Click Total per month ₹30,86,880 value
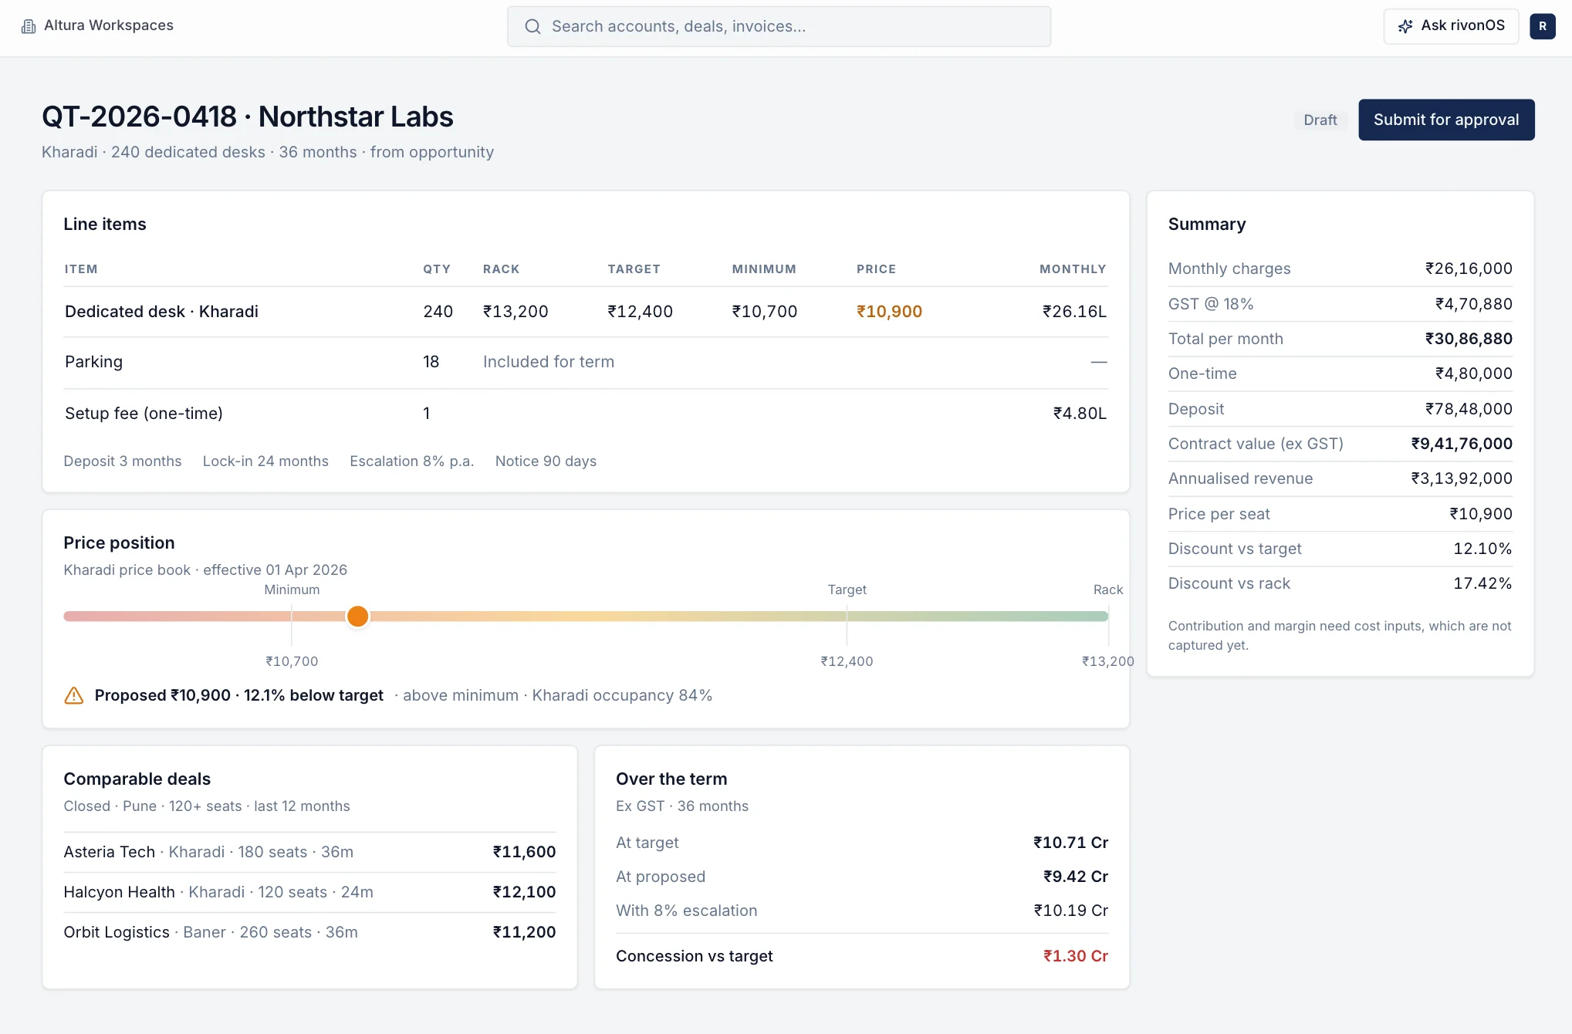 coord(1469,339)
